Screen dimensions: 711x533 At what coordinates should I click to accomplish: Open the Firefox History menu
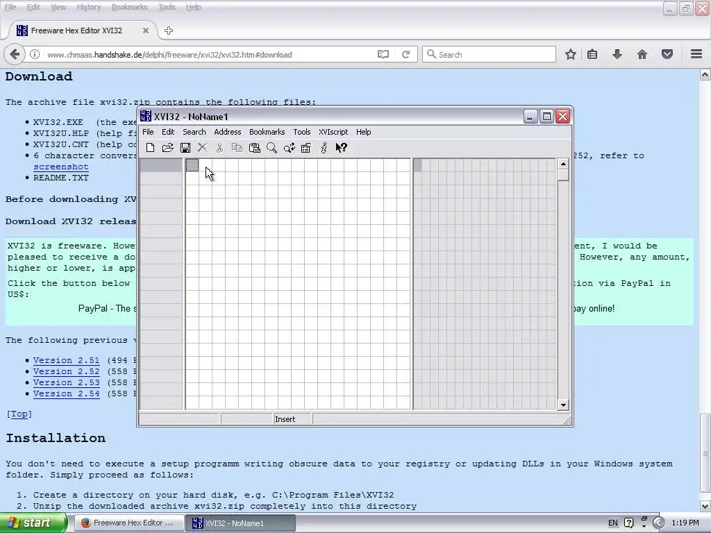[88, 7]
